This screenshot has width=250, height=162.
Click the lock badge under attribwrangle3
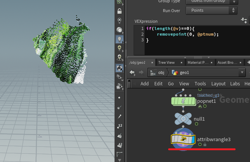click(x=205, y=145)
